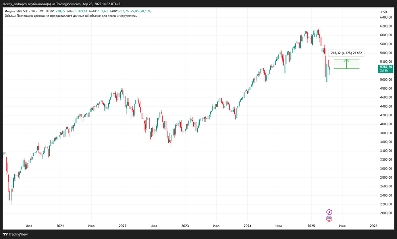Click the МАКС value 5309,61
The width and height of the screenshot is (397, 239).
[81, 11]
